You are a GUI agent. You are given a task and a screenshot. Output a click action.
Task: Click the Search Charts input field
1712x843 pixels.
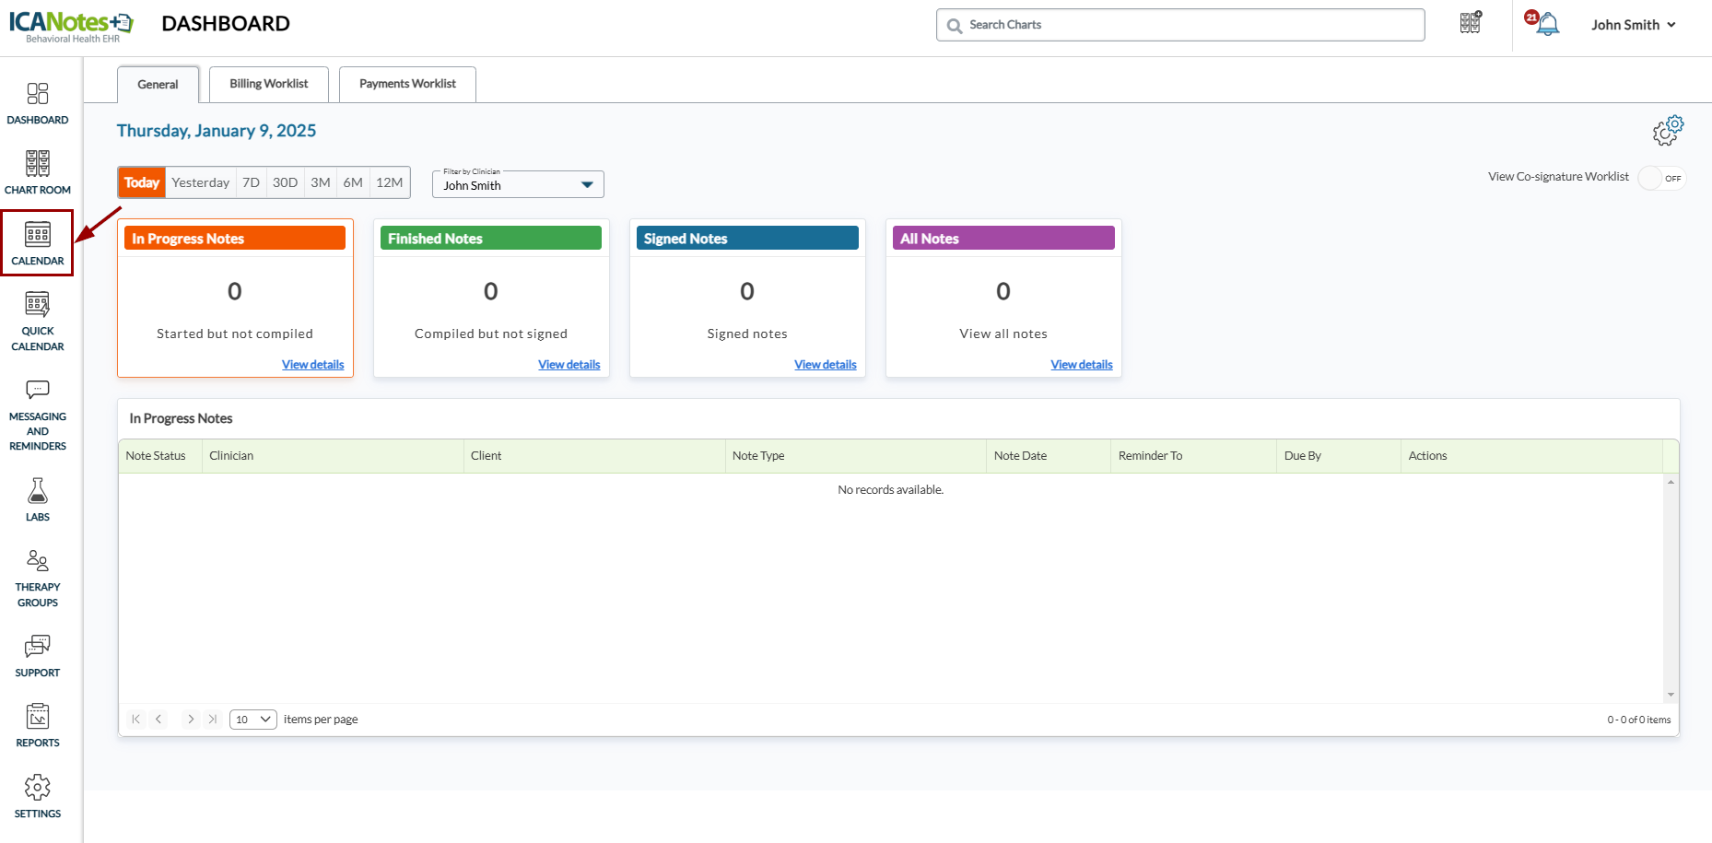click(x=1180, y=25)
